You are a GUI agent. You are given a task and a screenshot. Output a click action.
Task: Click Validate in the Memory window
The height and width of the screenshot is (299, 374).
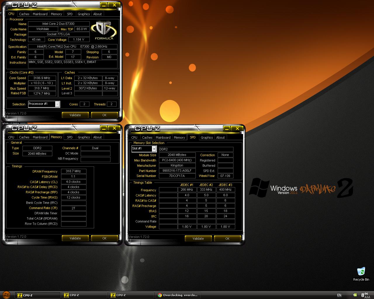click(x=75, y=238)
